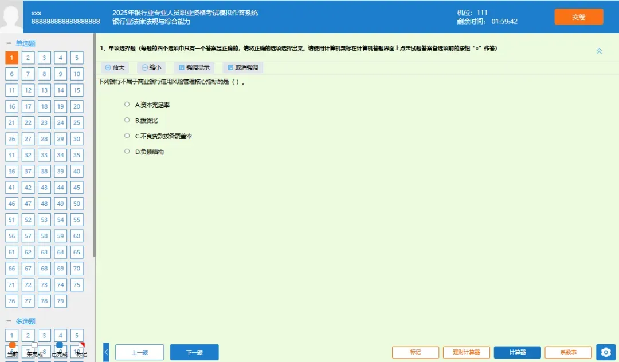Image resolution: width=619 pixels, height=362 pixels.
Task: Enable 强调显示 highlight tool
Action: (x=194, y=67)
